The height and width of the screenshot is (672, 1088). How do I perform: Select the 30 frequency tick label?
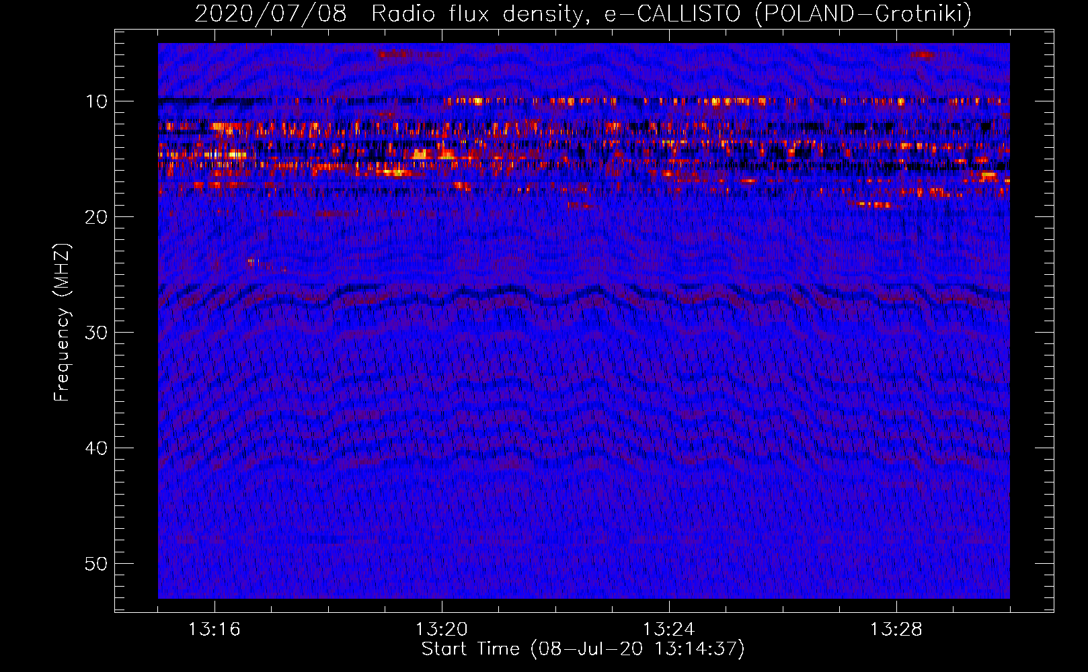pos(96,333)
